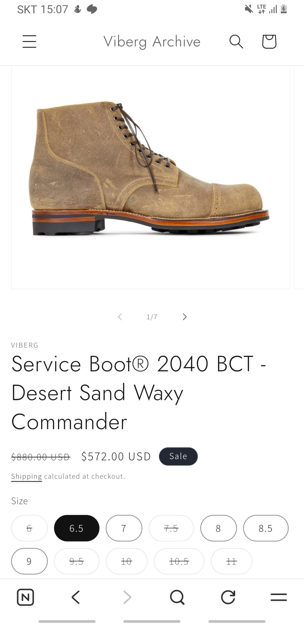Open the Shipping policy link

pyautogui.click(x=26, y=476)
